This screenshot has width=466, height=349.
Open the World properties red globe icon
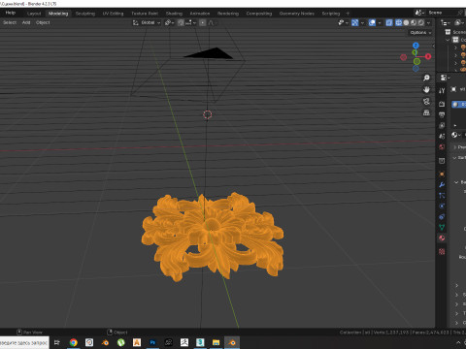(x=442, y=147)
